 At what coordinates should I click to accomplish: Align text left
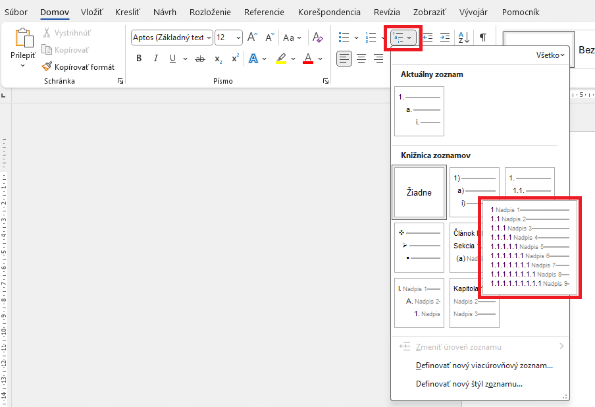(344, 59)
